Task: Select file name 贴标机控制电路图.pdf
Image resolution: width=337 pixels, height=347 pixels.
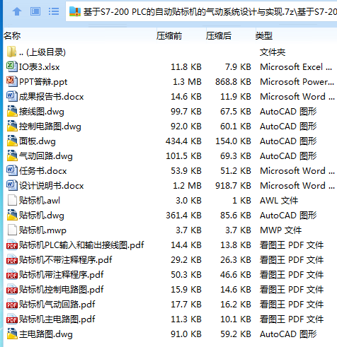Action: click(61, 290)
